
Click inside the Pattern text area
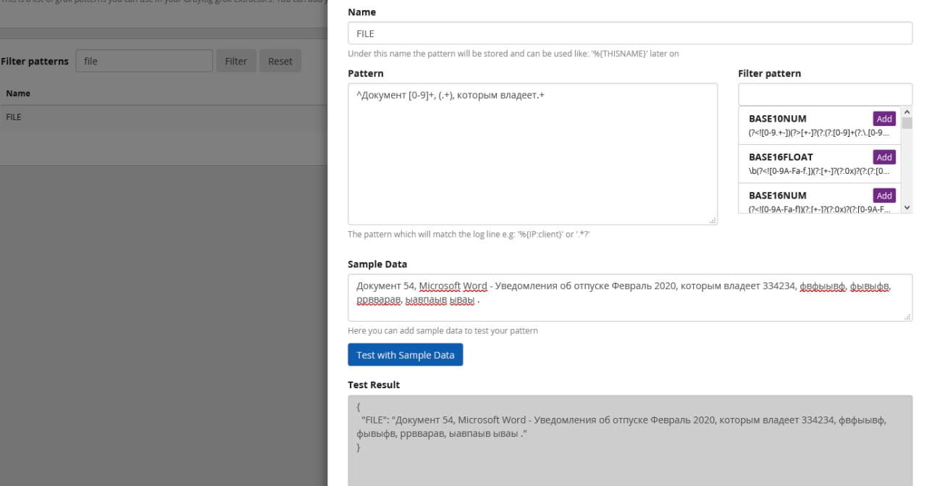coord(532,154)
